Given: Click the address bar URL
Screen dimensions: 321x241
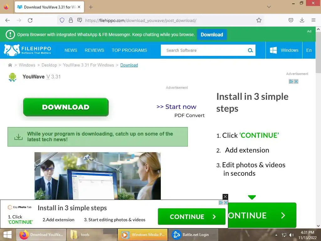Looking at the screenshot, I should 141,20.
